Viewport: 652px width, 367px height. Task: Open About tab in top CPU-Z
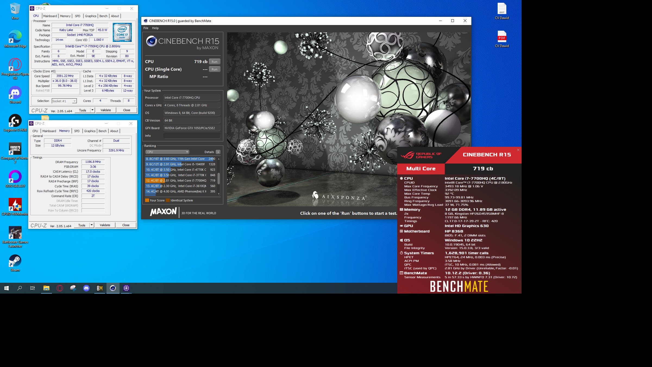(115, 16)
